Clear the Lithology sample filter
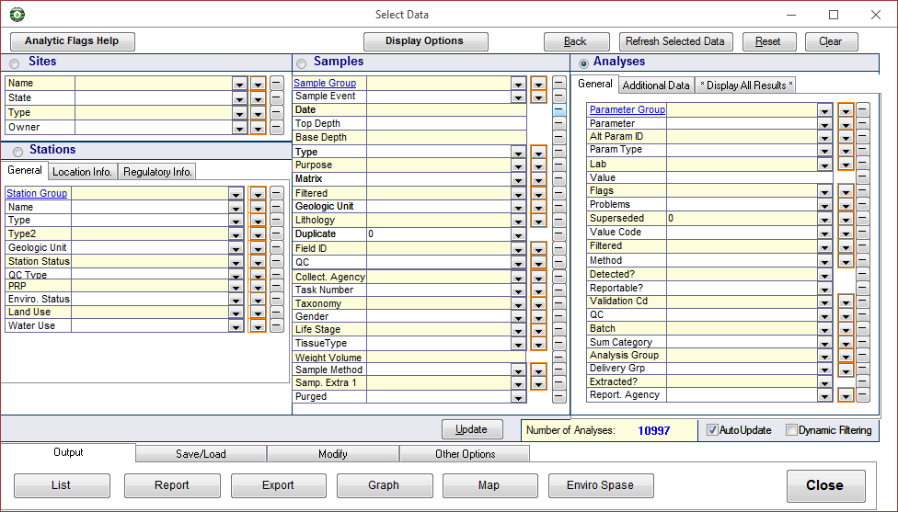 click(x=559, y=221)
